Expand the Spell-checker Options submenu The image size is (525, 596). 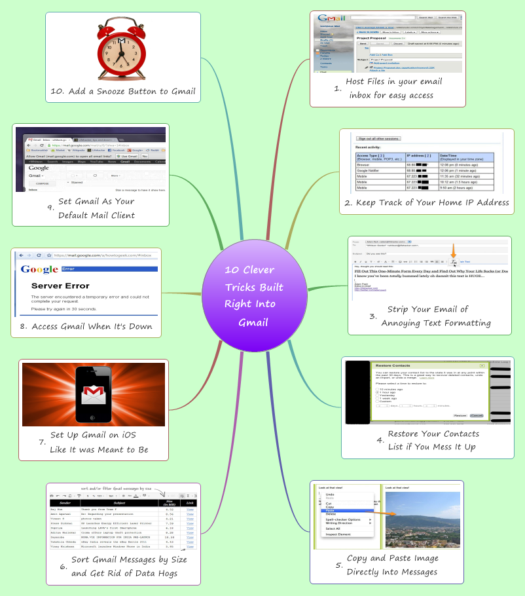[x=343, y=519]
